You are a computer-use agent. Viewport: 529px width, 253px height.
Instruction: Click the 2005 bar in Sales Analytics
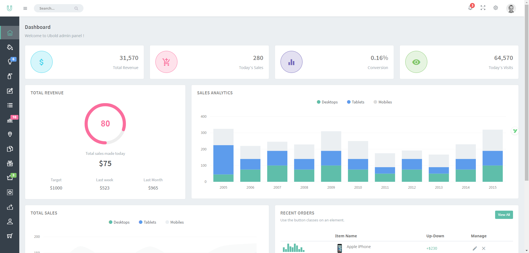click(223, 155)
